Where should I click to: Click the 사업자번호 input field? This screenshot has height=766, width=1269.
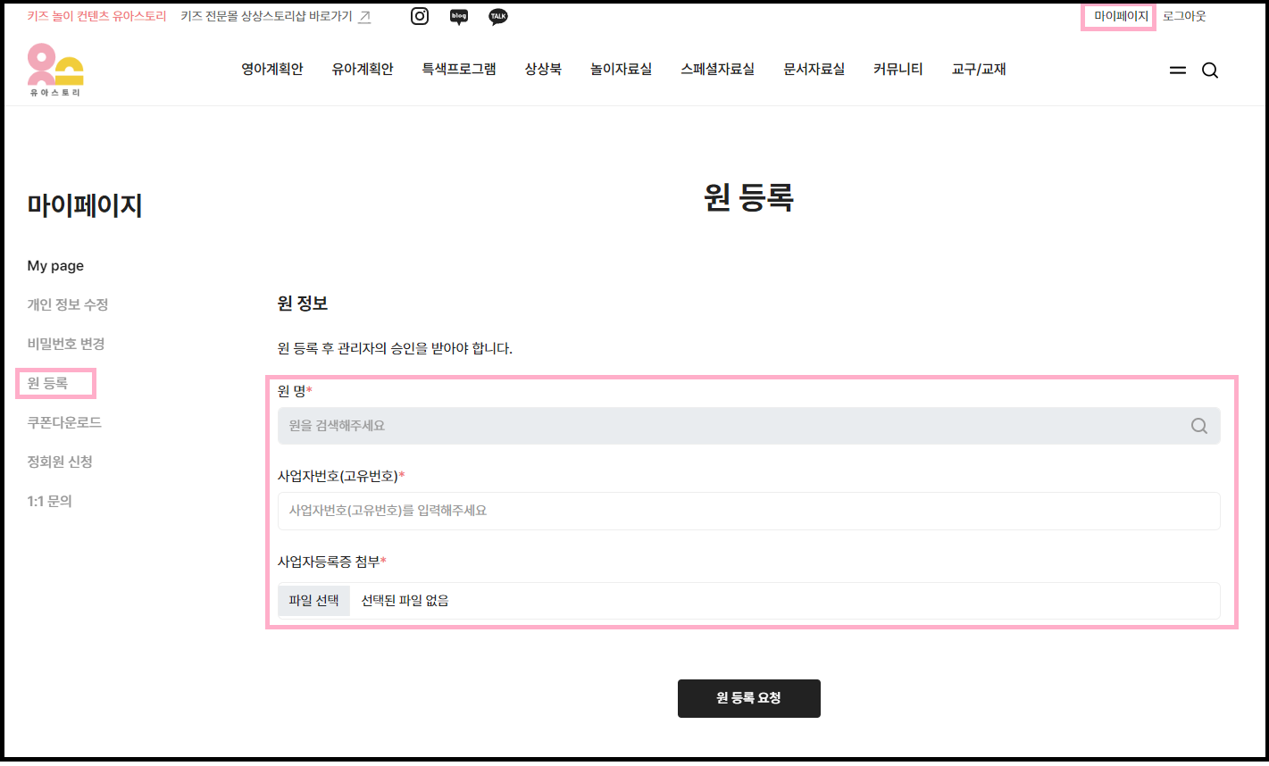pyautogui.click(x=748, y=511)
